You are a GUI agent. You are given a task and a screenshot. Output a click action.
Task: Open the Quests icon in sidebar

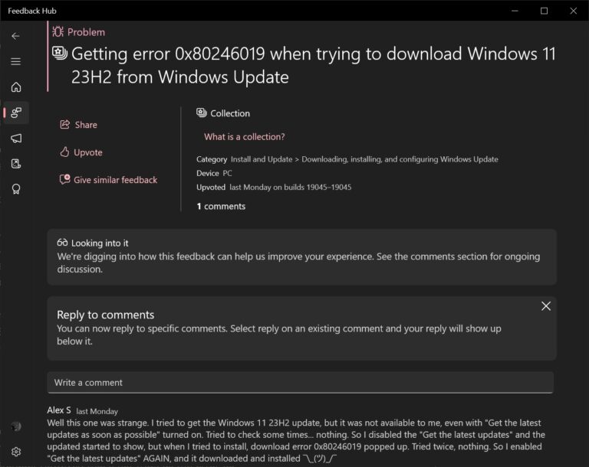point(16,164)
